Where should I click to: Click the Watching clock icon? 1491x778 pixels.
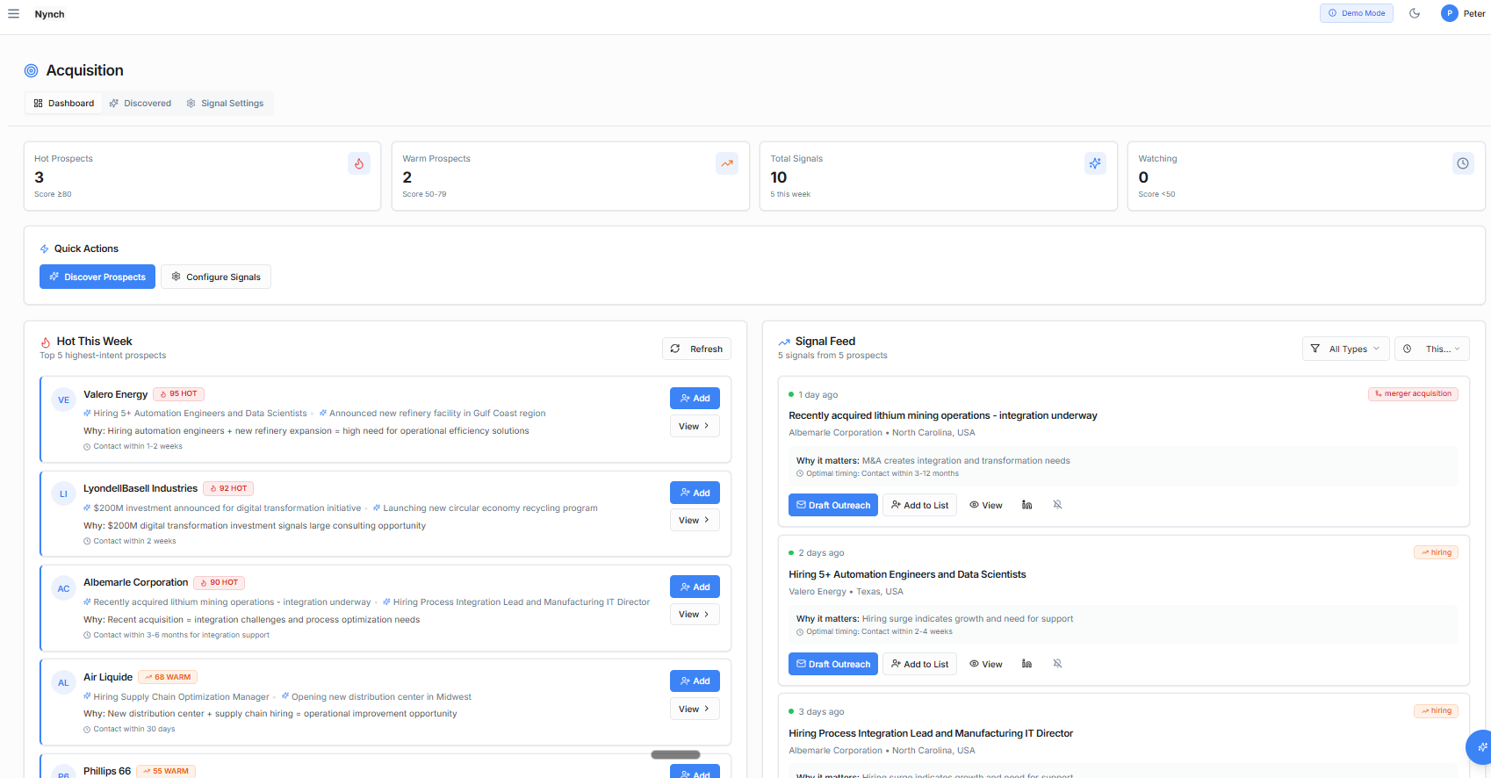tap(1463, 163)
